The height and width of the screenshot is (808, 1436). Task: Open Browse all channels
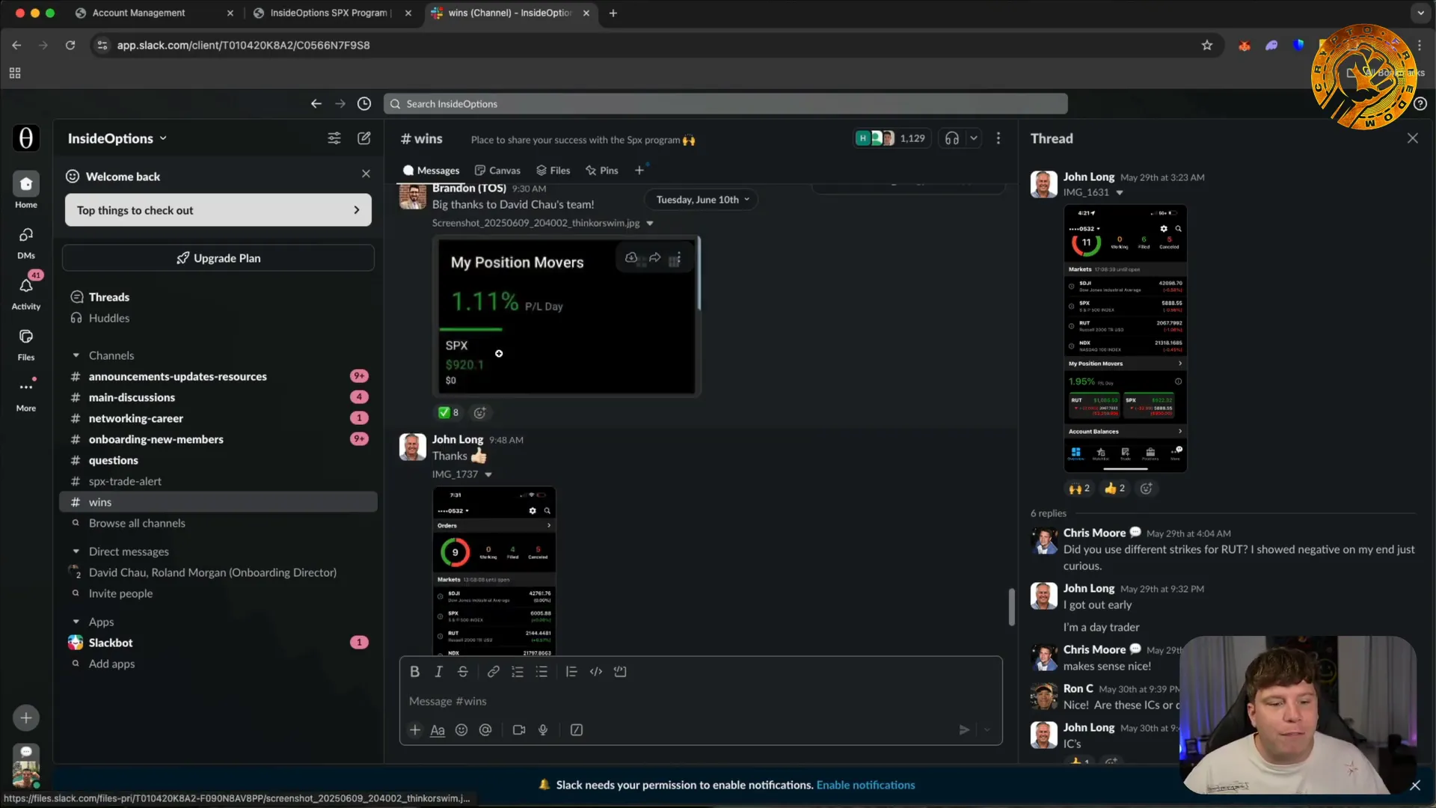137,523
